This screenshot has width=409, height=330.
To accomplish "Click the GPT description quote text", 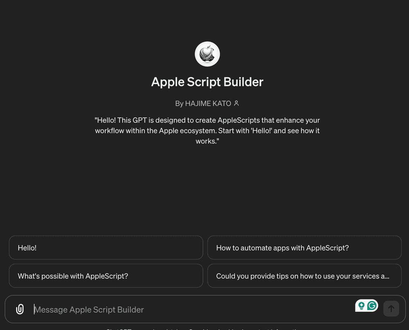I will 207,130.
